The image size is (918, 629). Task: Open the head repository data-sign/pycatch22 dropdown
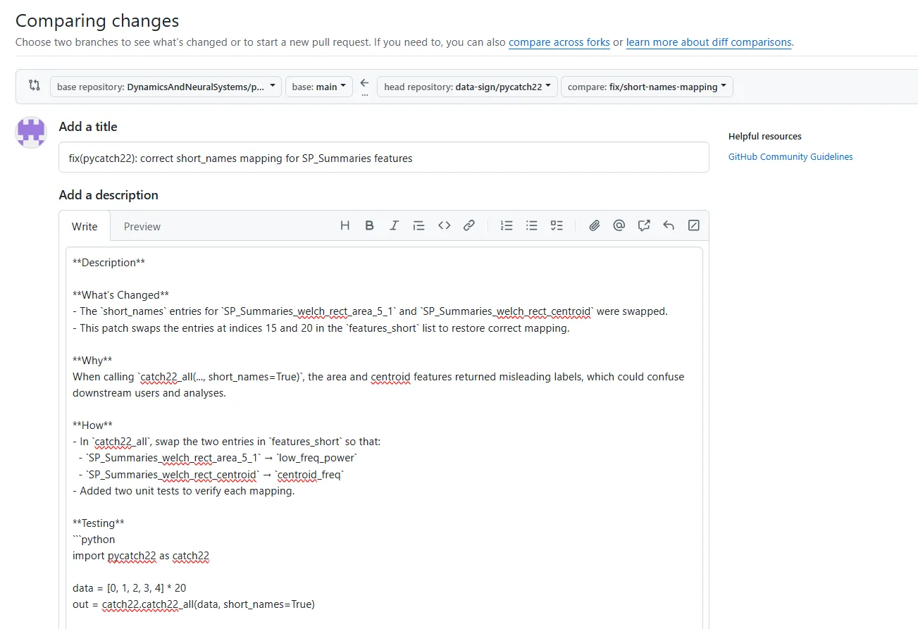467,87
